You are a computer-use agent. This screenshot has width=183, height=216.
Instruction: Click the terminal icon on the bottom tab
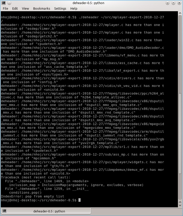(x=5, y=211)
